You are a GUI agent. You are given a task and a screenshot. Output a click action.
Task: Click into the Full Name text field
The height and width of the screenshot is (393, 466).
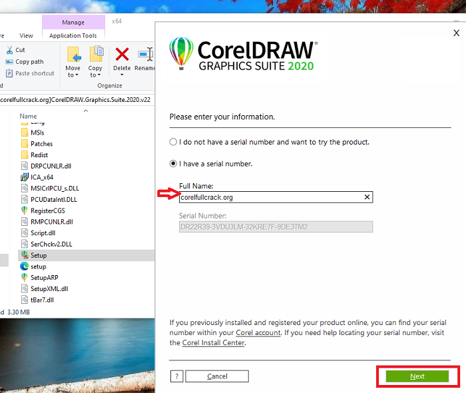270,197
